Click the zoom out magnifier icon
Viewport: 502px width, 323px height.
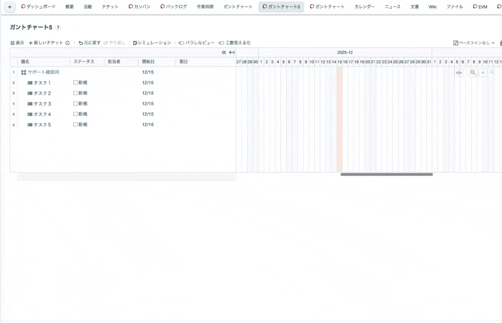tap(473, 73)
